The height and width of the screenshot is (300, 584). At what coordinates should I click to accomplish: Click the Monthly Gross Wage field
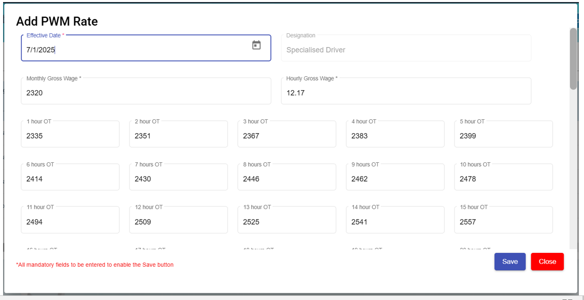146,93
